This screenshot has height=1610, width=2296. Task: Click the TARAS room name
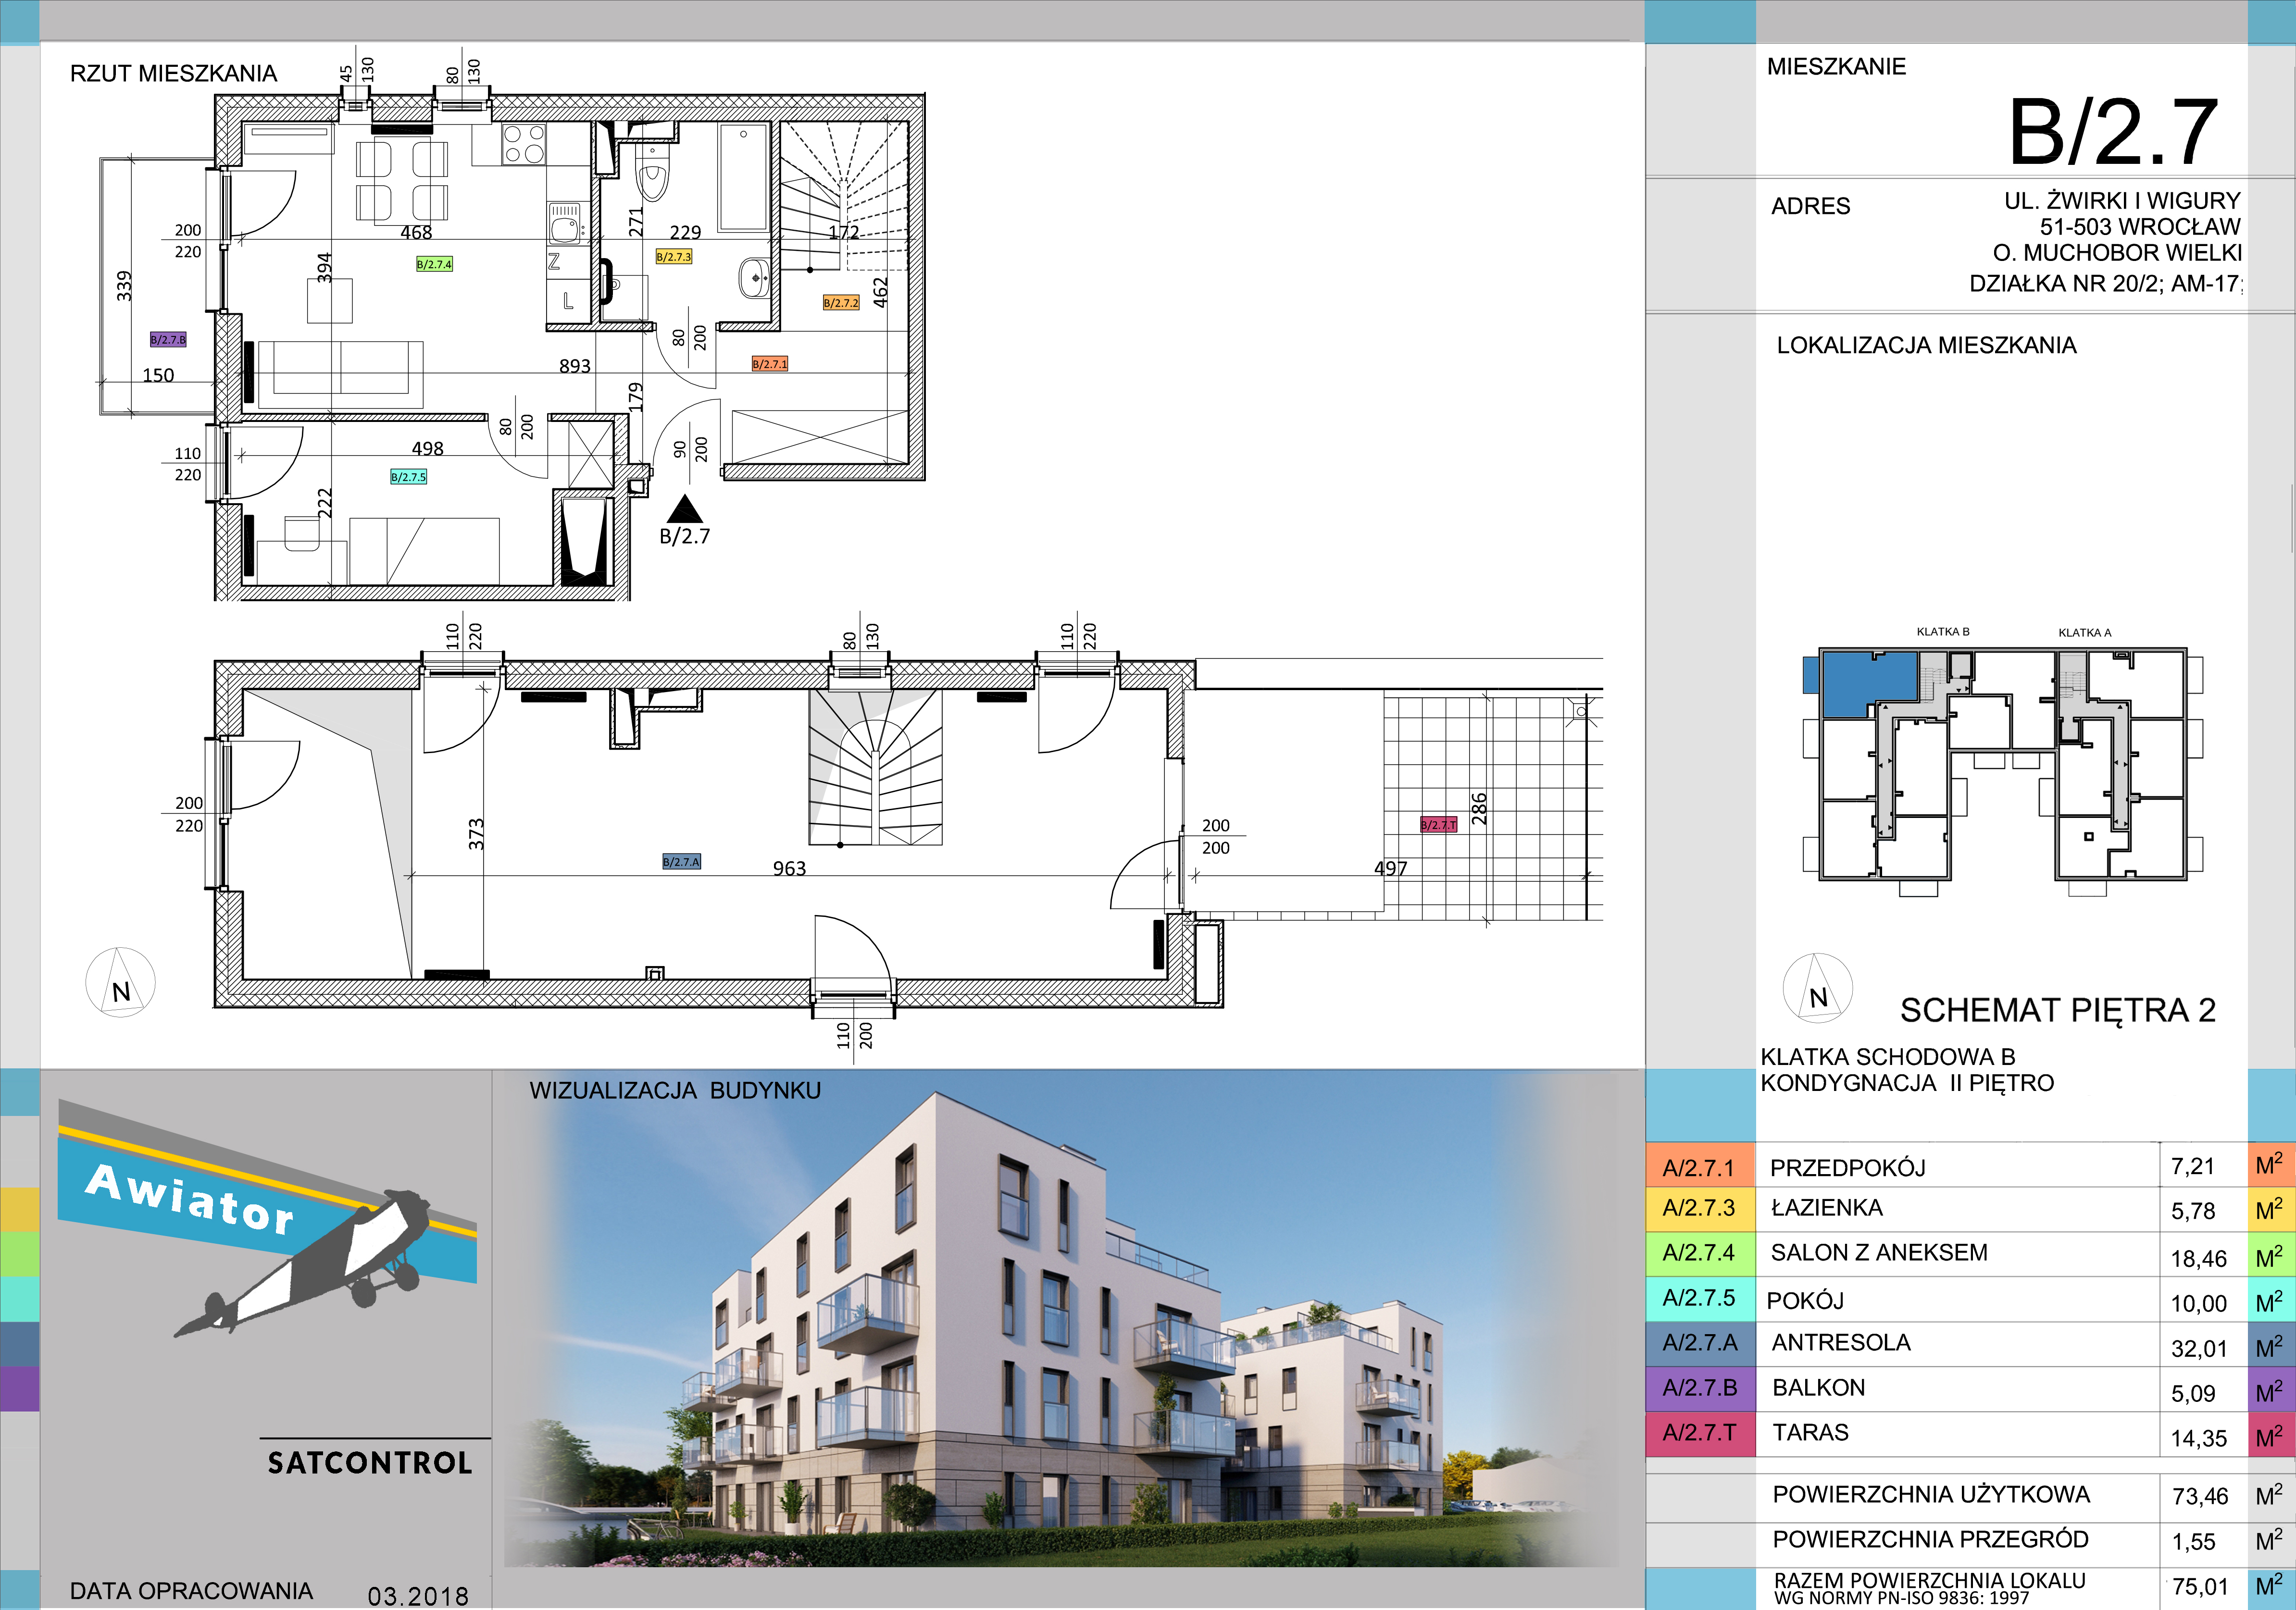(x=1811, y=1433)
